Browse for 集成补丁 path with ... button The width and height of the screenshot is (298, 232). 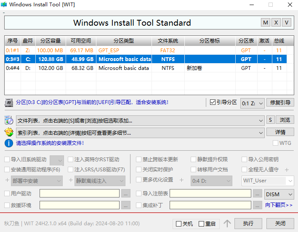click(x=257, y=205)
